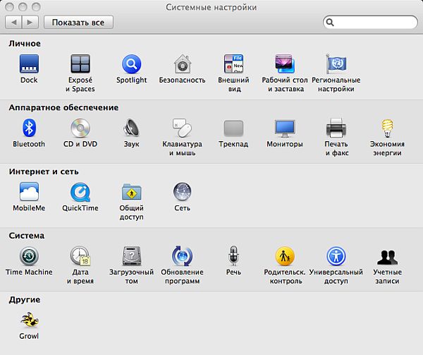The width and height of the screenshot is (423, 355).
Task: Open the QuickTime pane
Action: tap(80, 192)
